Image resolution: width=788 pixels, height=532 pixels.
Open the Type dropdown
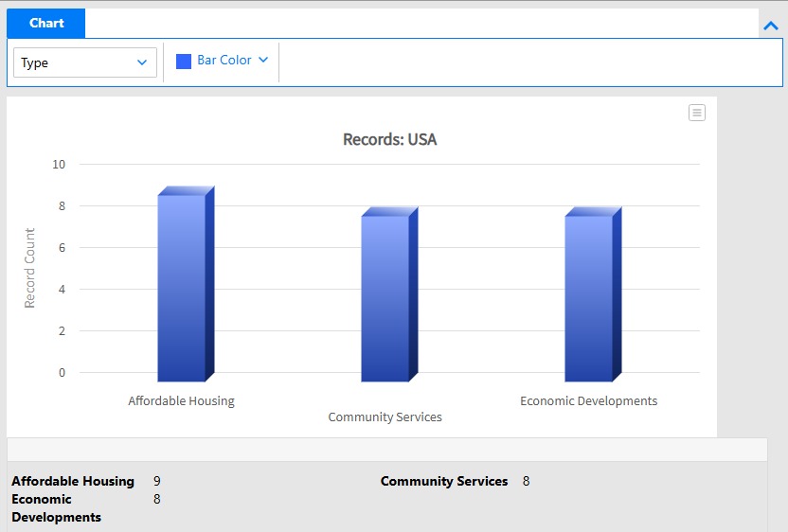coord(85,62)
